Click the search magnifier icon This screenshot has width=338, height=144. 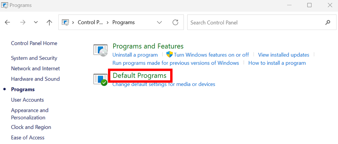pyautogui.click(x=328, y=22)
